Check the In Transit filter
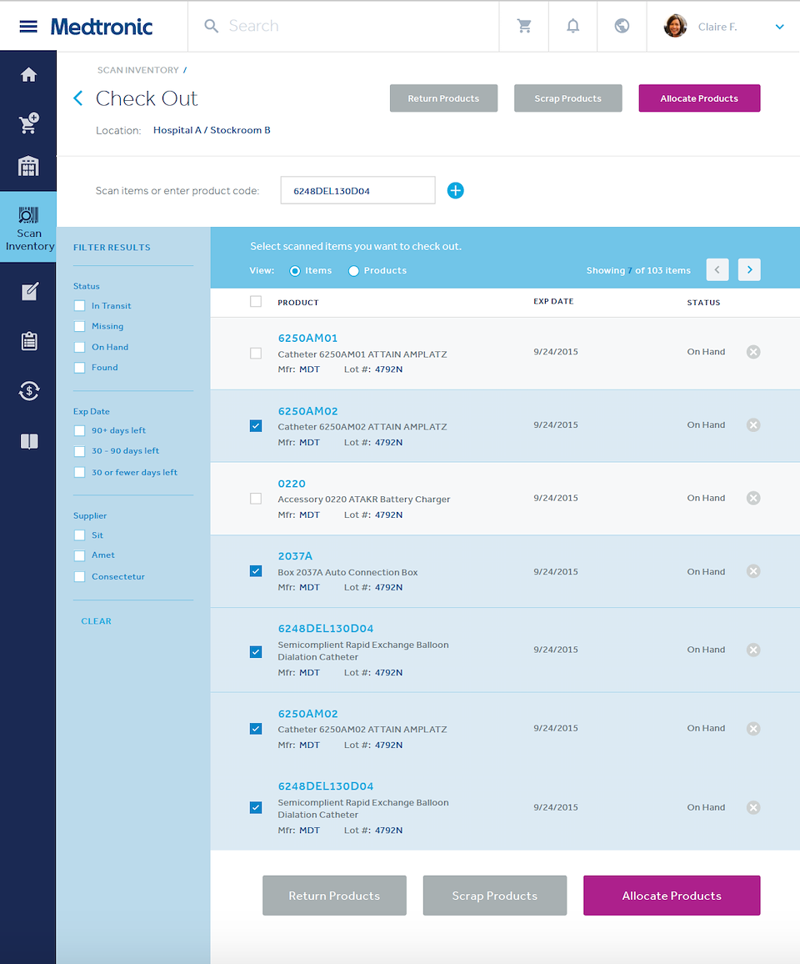The height and width of the screenshot is (964, 800). tap(79, 306)
